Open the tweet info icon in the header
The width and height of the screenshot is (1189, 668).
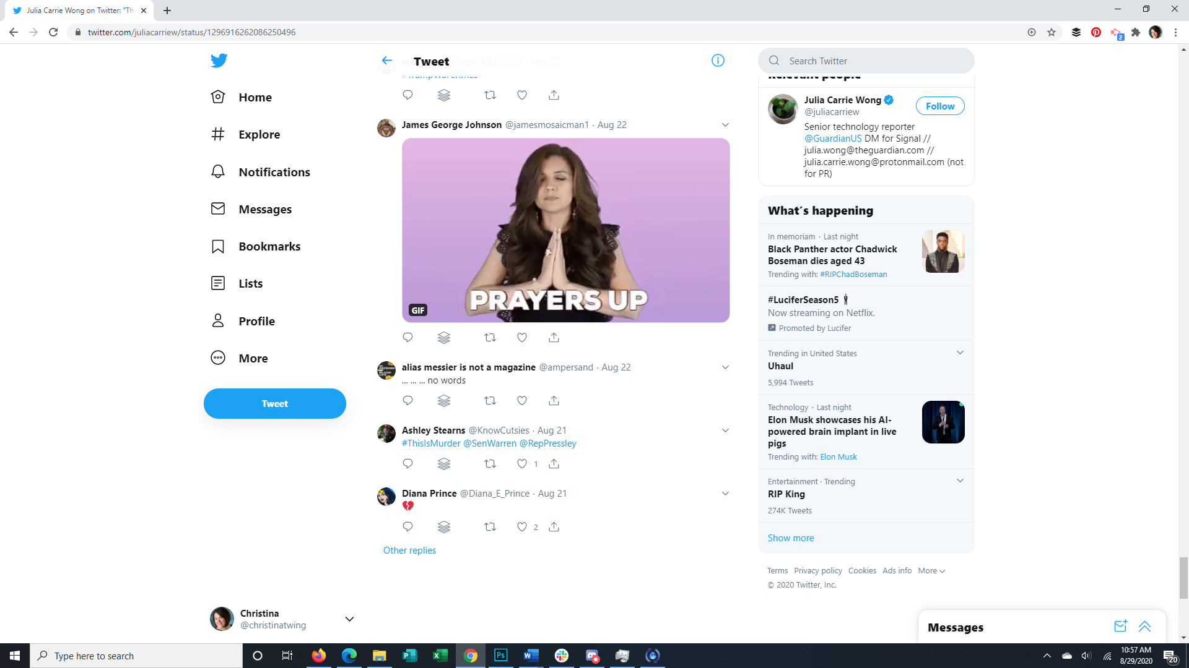[x=718, y=61]
